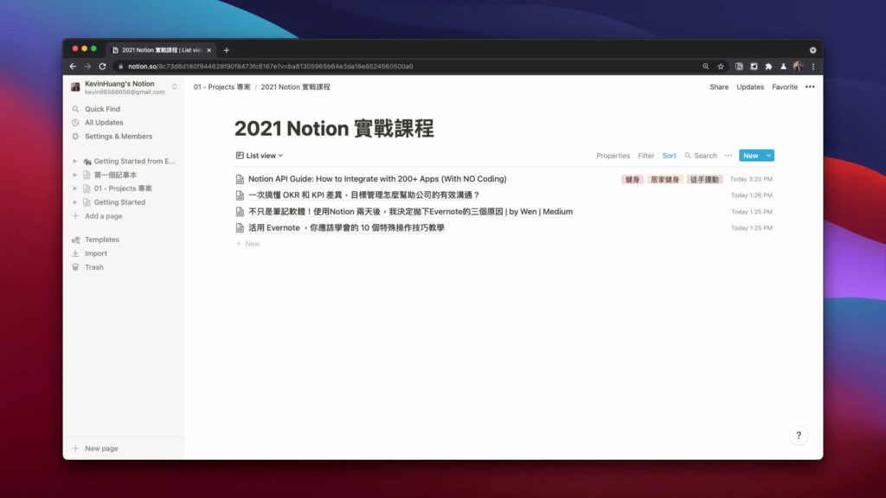Screen dimensions: 886x498
Task: Expand Getting Started from E... page
Action: [x=74, y=161]
